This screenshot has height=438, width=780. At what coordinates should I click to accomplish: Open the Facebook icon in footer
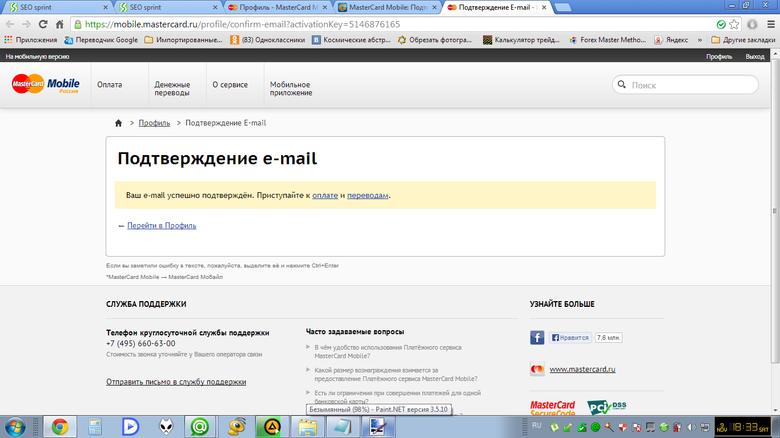click(x=537, y=338)
